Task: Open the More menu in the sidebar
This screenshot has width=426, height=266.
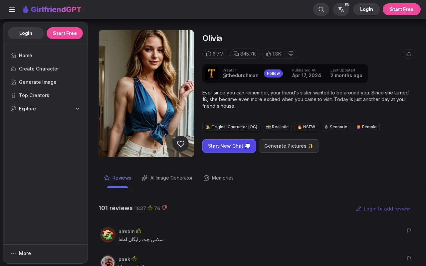Action: pyautogui.click(x=45, y=253)
